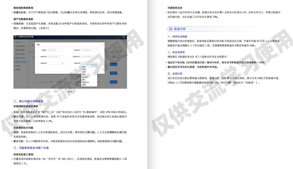Close the dialog with its X icon
The height and width of the screenshot is (169, 293).
pos(103,44)
